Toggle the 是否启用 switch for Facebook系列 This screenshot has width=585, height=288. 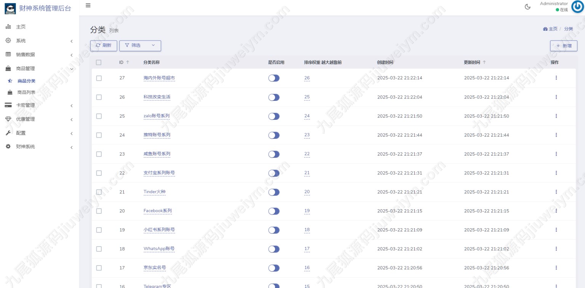click(x=274, y=211)
